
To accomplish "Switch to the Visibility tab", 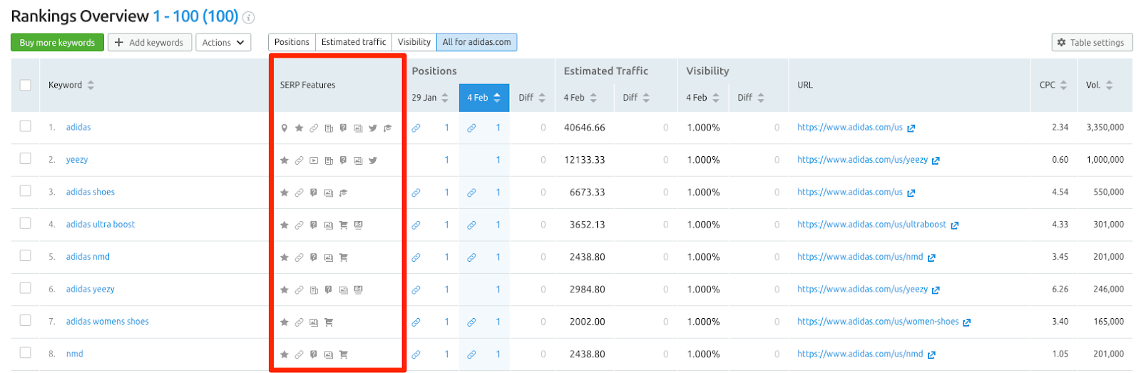I will [414, 42].
